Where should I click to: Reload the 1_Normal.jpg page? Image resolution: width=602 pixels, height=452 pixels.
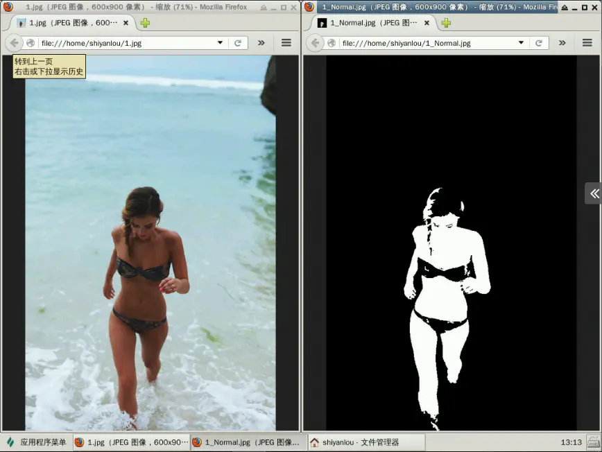pos(539,43)
